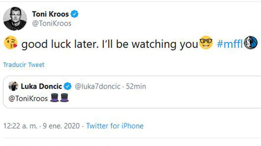The width and height of the screenshot is (261, 146).
Task: Click the @luka7doncic handle
Action: coord(98,86)
